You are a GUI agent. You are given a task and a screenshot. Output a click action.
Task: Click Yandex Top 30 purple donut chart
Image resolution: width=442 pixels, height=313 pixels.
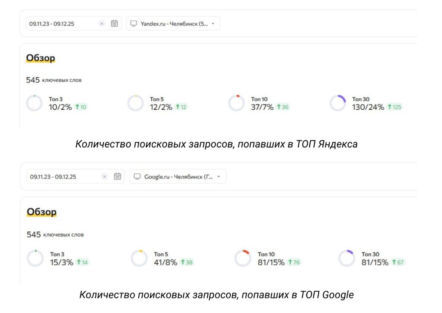coord(338,103)
